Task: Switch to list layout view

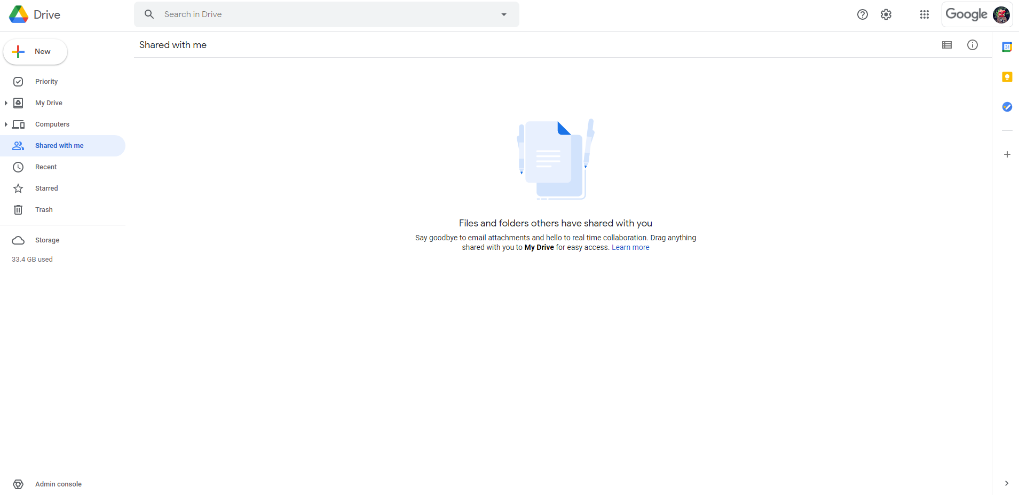Action: (947, 45)
